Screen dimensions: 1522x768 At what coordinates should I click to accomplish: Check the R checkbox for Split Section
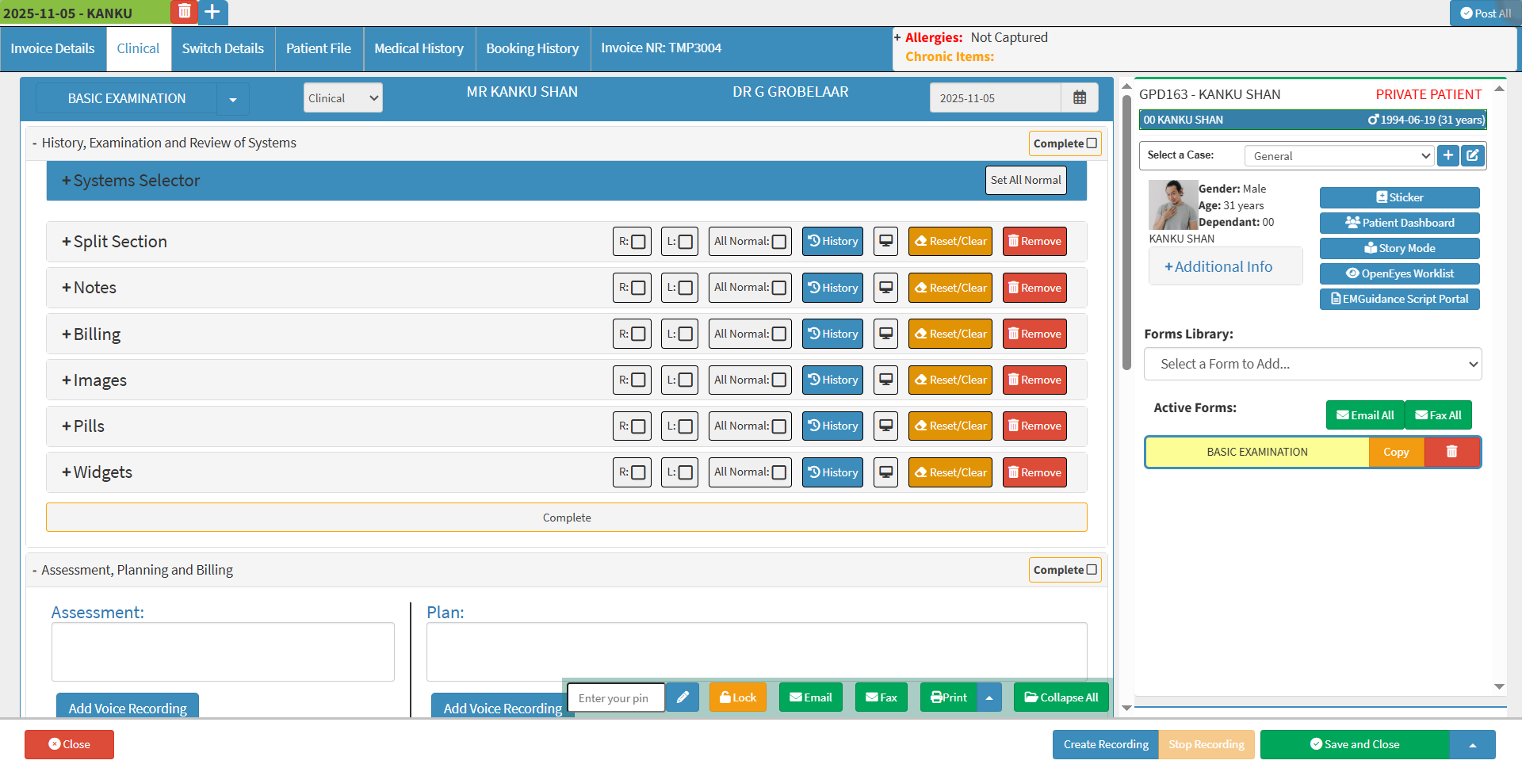638,242
